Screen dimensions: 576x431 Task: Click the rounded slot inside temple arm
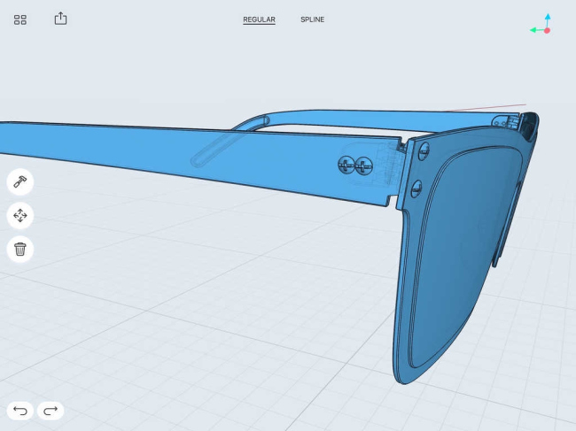213,150
